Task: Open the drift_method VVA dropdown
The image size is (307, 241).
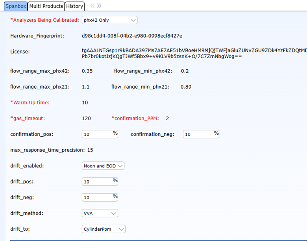Action: (x=100, y=213)
